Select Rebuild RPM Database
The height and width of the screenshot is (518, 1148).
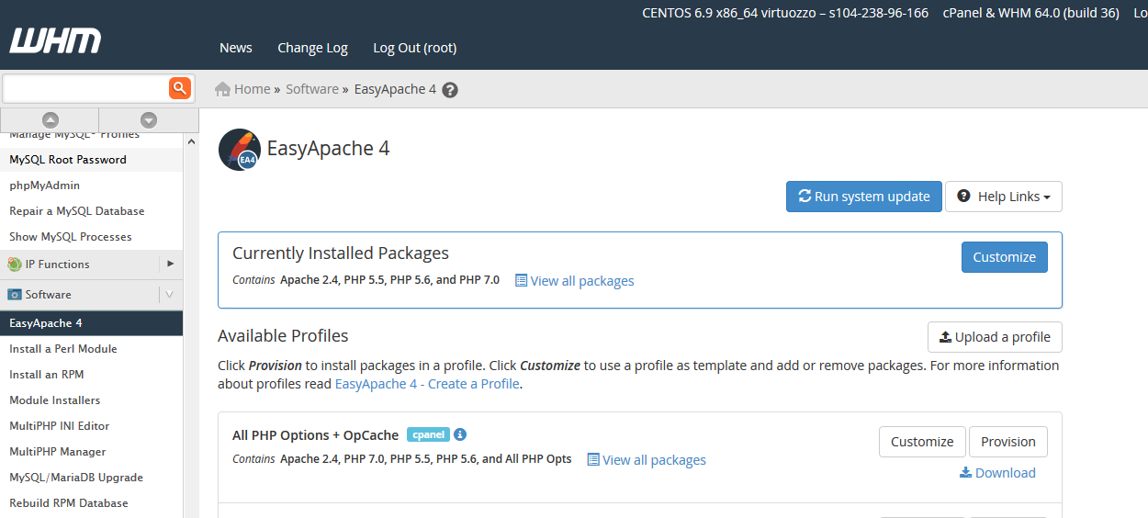pyautogui.click(x=92, y=503)
